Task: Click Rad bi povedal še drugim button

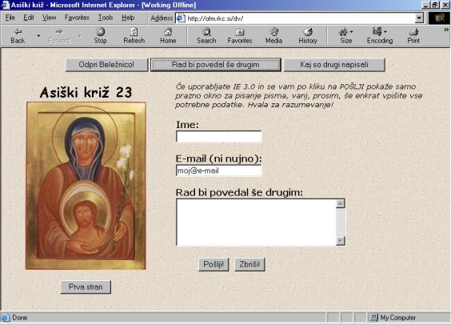Action: click(216, 65)
